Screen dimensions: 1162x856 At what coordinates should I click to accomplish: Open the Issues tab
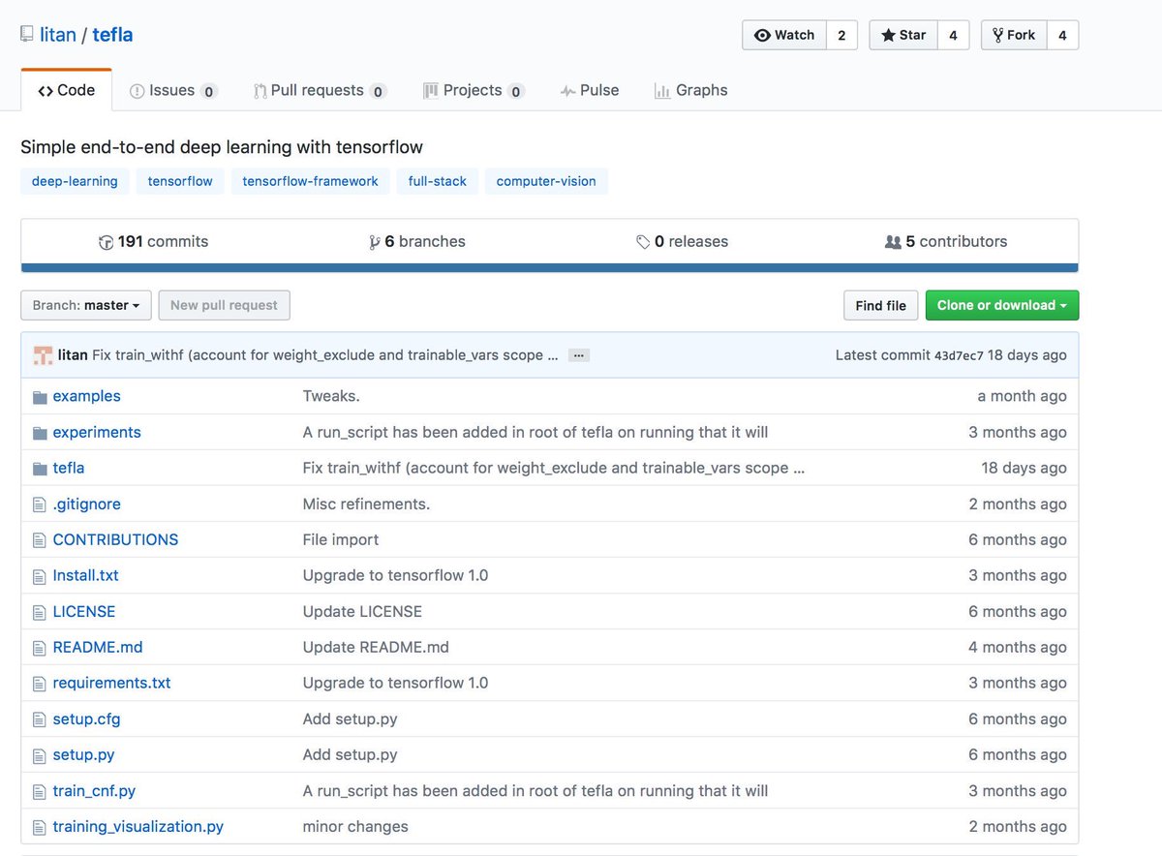pos(173,90)
